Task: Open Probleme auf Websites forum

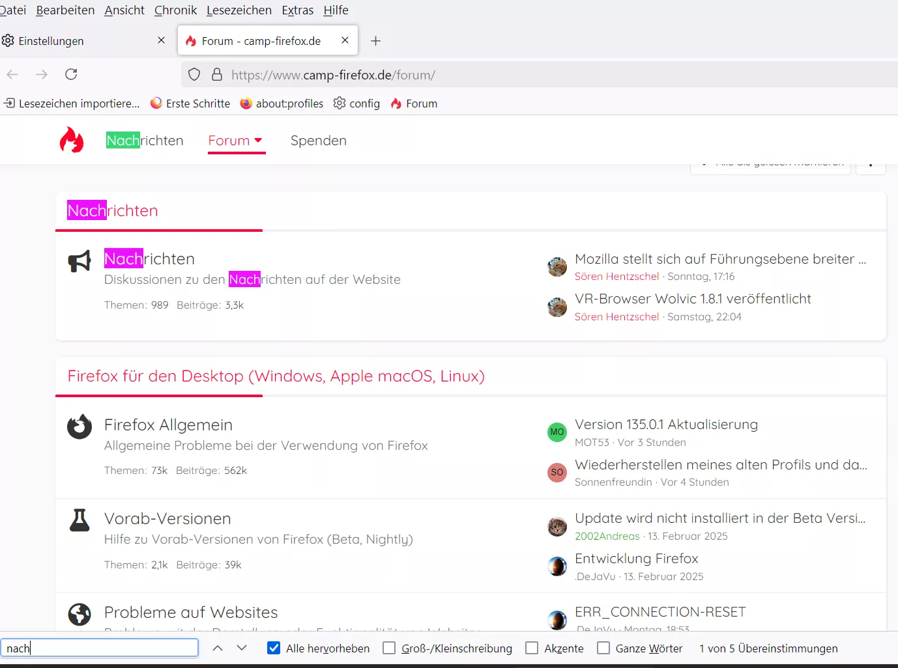Action: pos(191,613)
